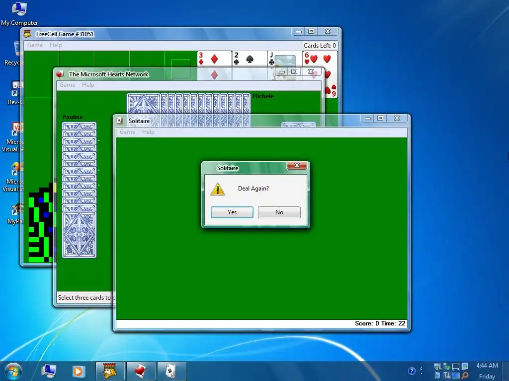Screen dimensions: 509x381
Task: Minimize the FreeCell window
Action: (x=299, y=31)
